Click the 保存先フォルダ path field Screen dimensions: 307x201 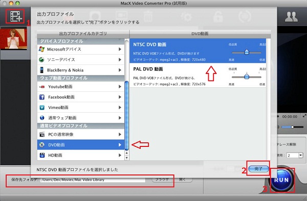click(93, 180)
